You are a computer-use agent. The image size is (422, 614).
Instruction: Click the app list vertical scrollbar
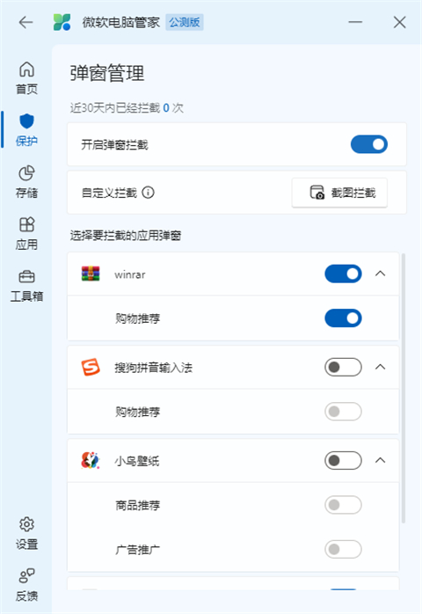[x=404, y=388]
